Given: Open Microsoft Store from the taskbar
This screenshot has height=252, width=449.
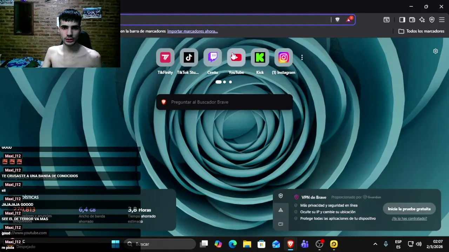Looking at the screenshot, I should [262, 244].
